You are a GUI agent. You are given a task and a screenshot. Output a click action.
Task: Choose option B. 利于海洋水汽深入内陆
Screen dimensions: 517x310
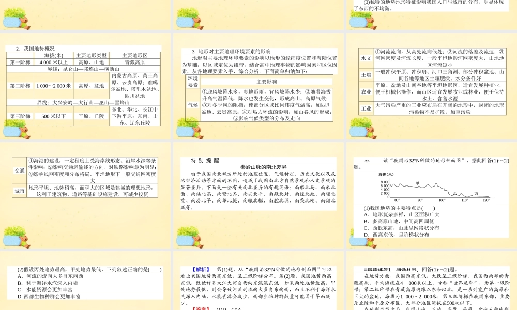click(48, 283)
